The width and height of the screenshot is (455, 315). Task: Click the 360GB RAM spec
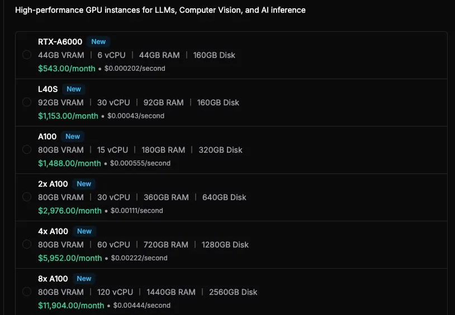click(x=166, y=197)
